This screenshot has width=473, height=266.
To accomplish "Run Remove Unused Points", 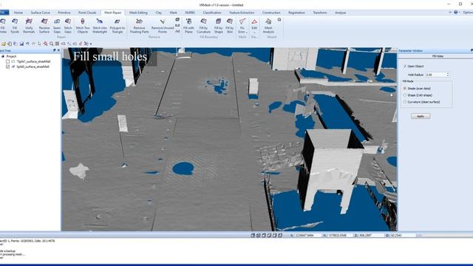I will (x=163, y=26).
